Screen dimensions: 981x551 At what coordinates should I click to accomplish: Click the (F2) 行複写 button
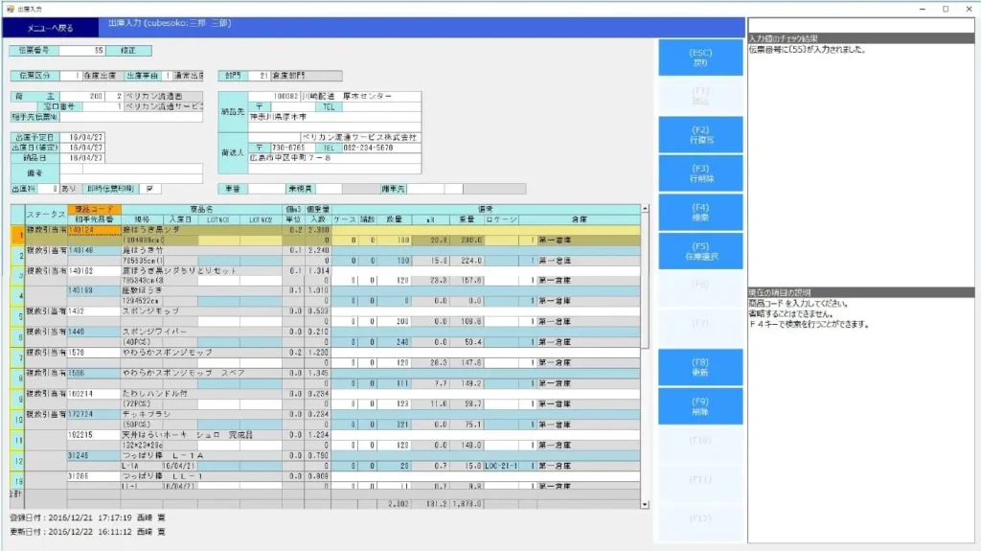[700, 135]
